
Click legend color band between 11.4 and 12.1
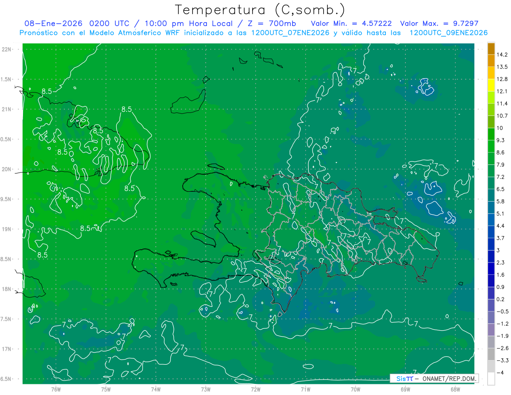point(491,97)
